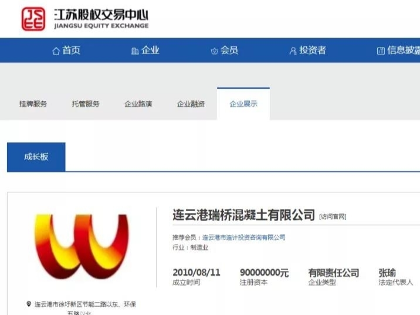420x315 pixels.
Task: Switch to the 企业融资 tab
Action: tap(191, 104)
